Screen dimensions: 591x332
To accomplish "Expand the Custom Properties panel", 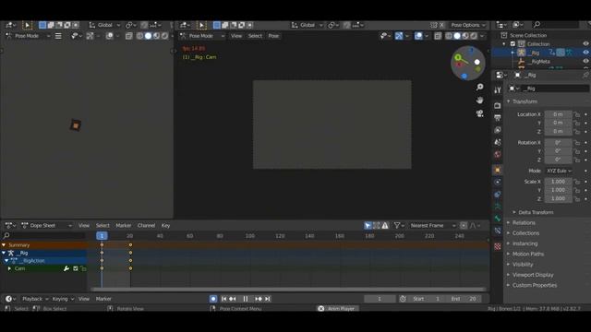I will pyautogui.click(x=534, y=285).
